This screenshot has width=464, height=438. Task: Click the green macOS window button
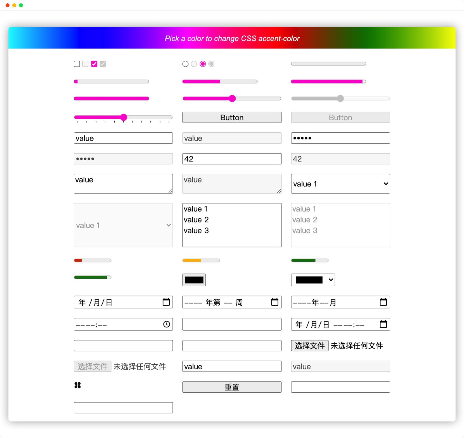[x=21, y=5]
